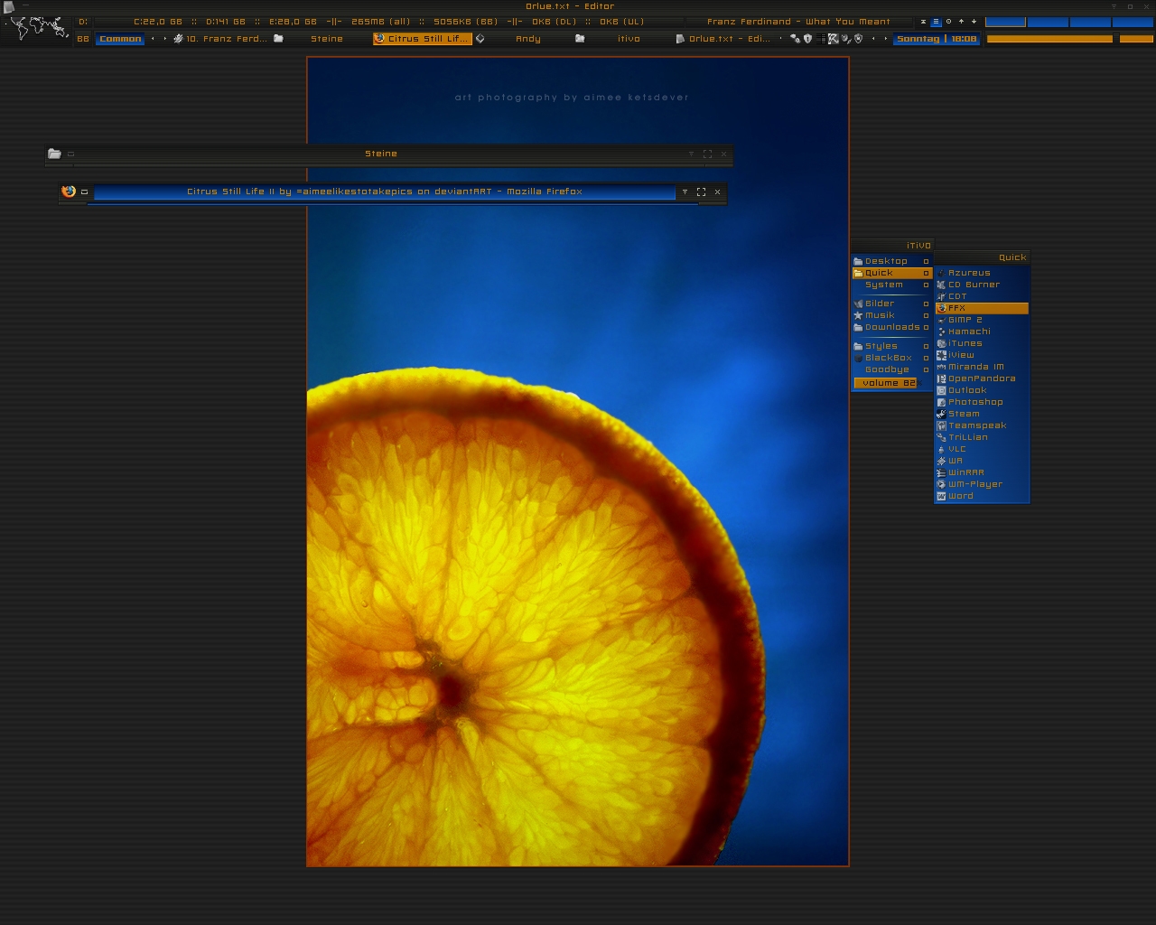Open WA entry in Quick menu
Viewport: 1156px width, 925px height.
coord(982,461)
